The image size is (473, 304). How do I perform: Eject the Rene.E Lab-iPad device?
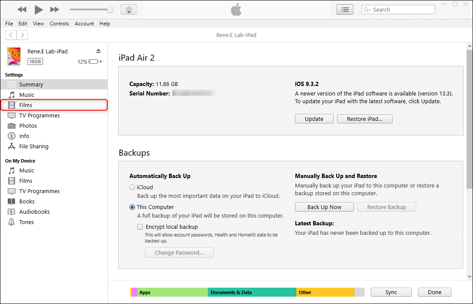click(98, 51)
